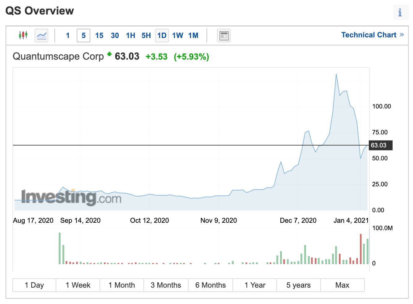Click the Dec 7, 2020 date label
This screenshot has width=413, height=304.
point(298,221)
